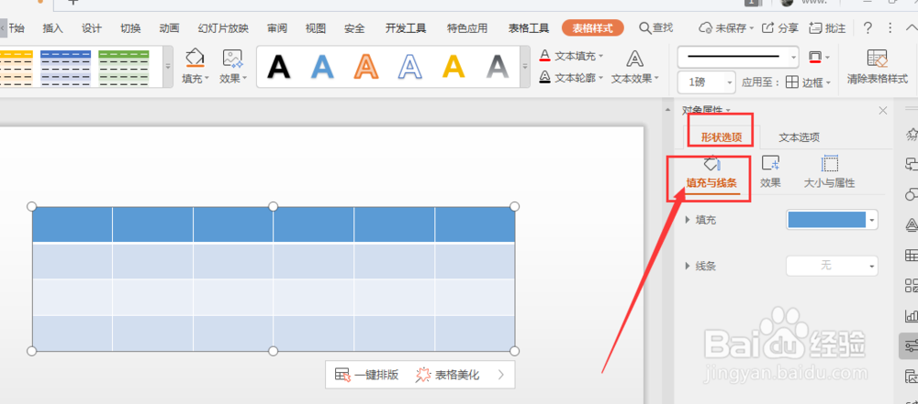
Task: Click Clear Table Style (清除表格样式) eraser icon
Action: click(877, 59)
